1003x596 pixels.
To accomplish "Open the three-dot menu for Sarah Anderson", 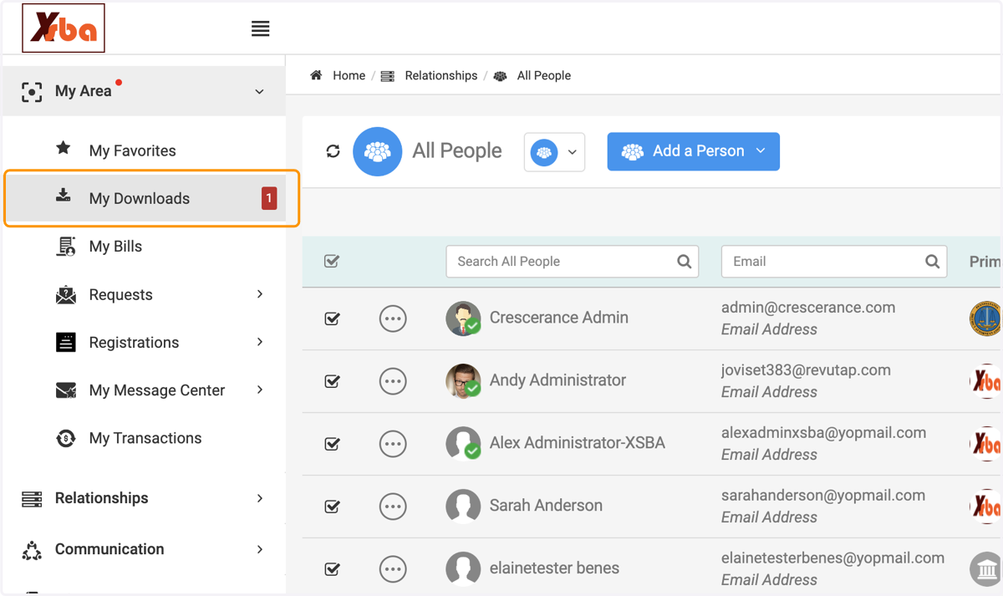I will (x=393, y=507).
